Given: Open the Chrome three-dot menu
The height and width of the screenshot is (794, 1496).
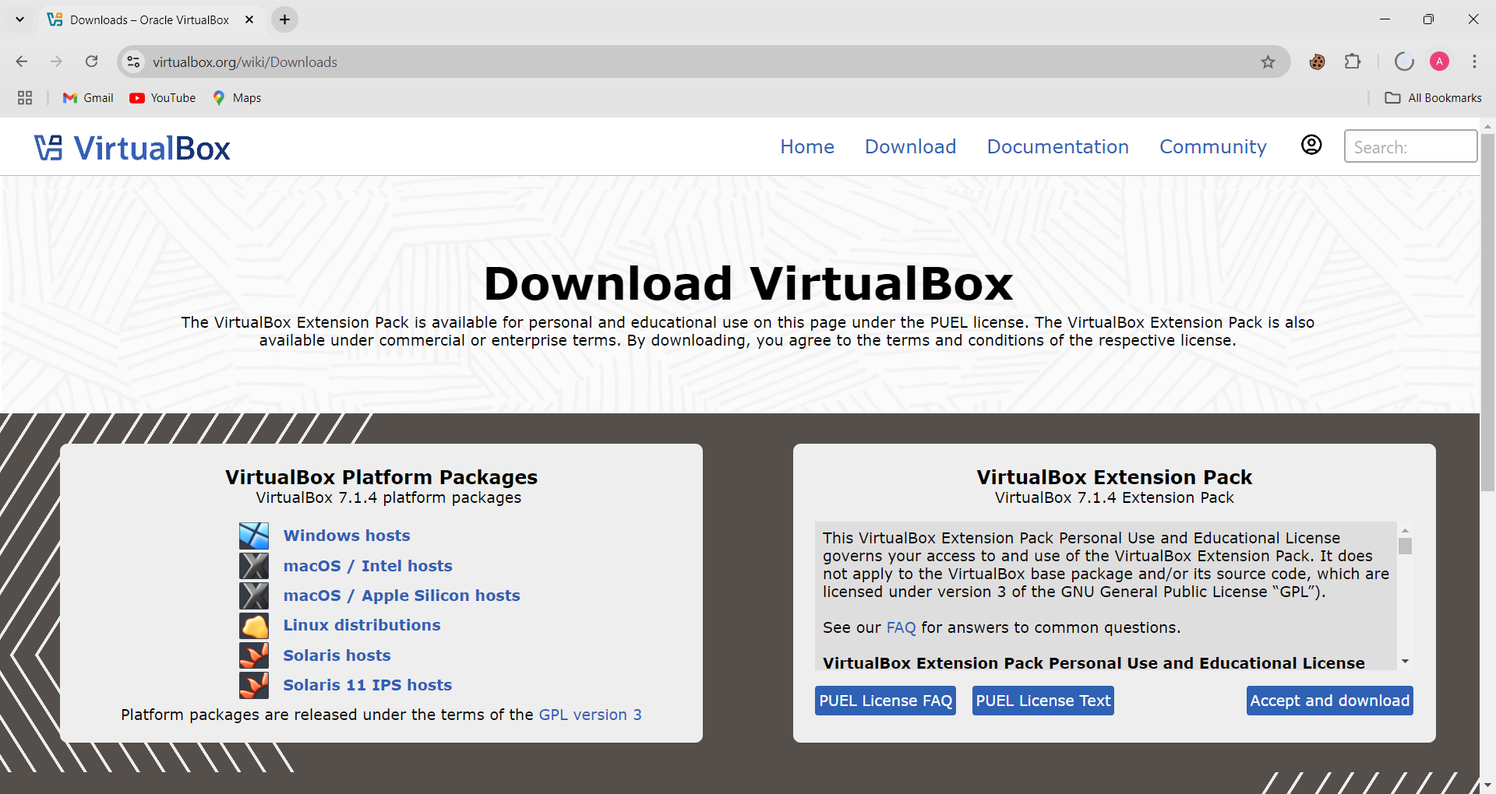Looking at the screenshot, I should (x=1474, y=61).
